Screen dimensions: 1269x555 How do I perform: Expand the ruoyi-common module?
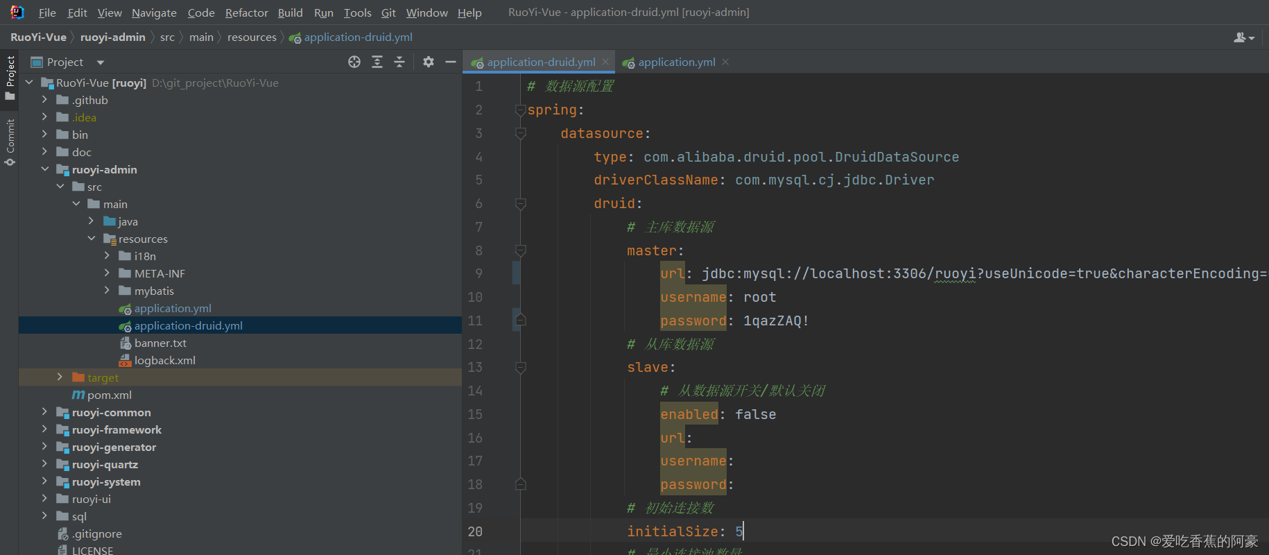[45, 412]
